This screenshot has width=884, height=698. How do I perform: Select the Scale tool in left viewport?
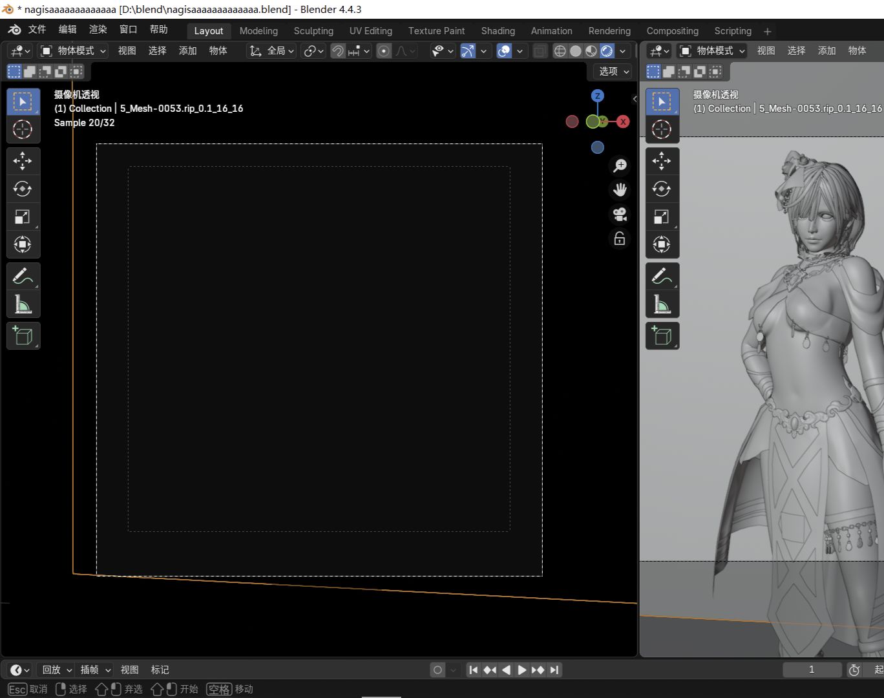pyautogui.click(x=23, y=217)
